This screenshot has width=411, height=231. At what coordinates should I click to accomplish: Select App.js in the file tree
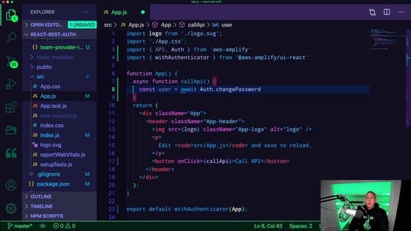(x=48, y=96)
